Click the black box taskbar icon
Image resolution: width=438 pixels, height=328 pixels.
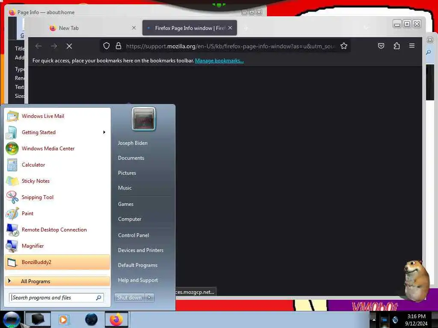[x=38, y=319]
